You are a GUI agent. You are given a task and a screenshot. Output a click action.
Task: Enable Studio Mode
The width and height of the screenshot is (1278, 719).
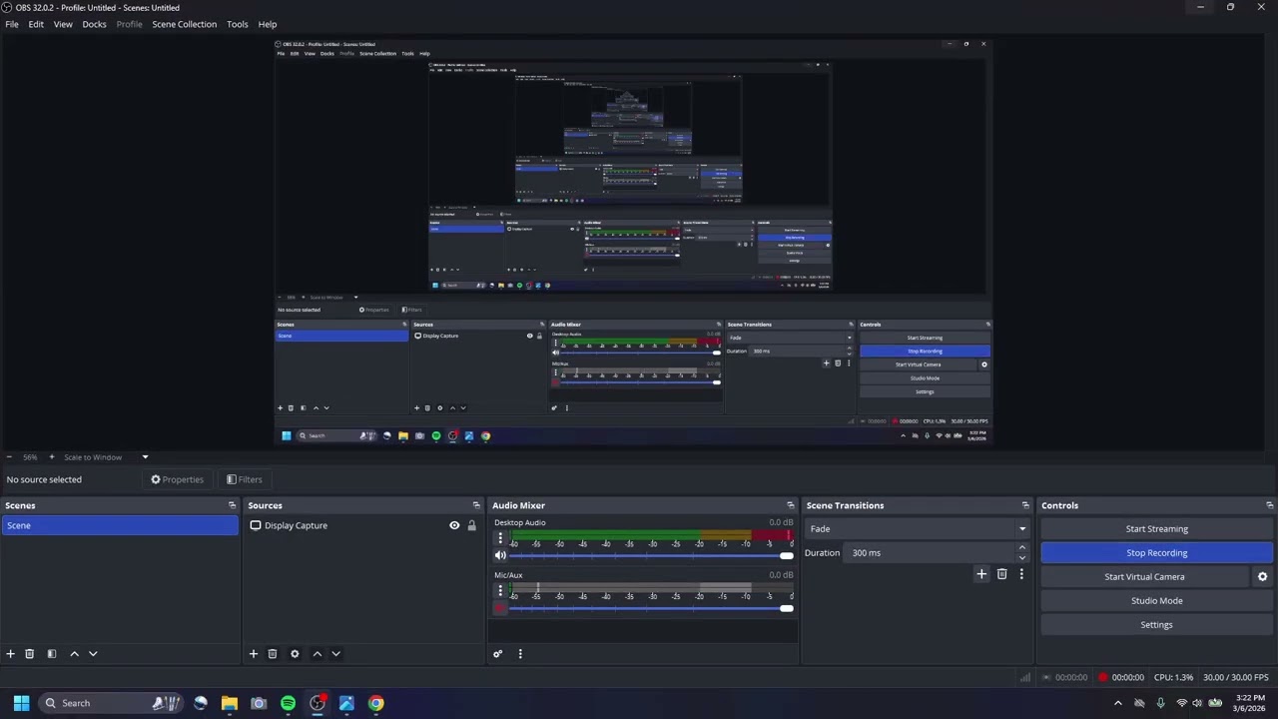pos(1156,601)
